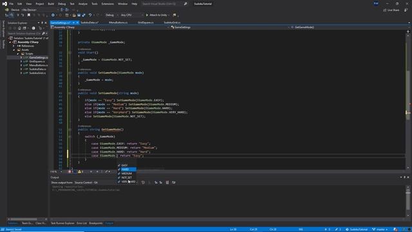Choose MEDIUM from the IntelliSense list
Viewport: 412px width, 232px height.
127,173
